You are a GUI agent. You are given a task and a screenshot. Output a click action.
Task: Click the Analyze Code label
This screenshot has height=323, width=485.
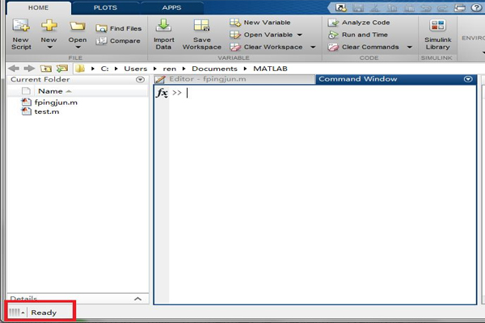(365, 23)
